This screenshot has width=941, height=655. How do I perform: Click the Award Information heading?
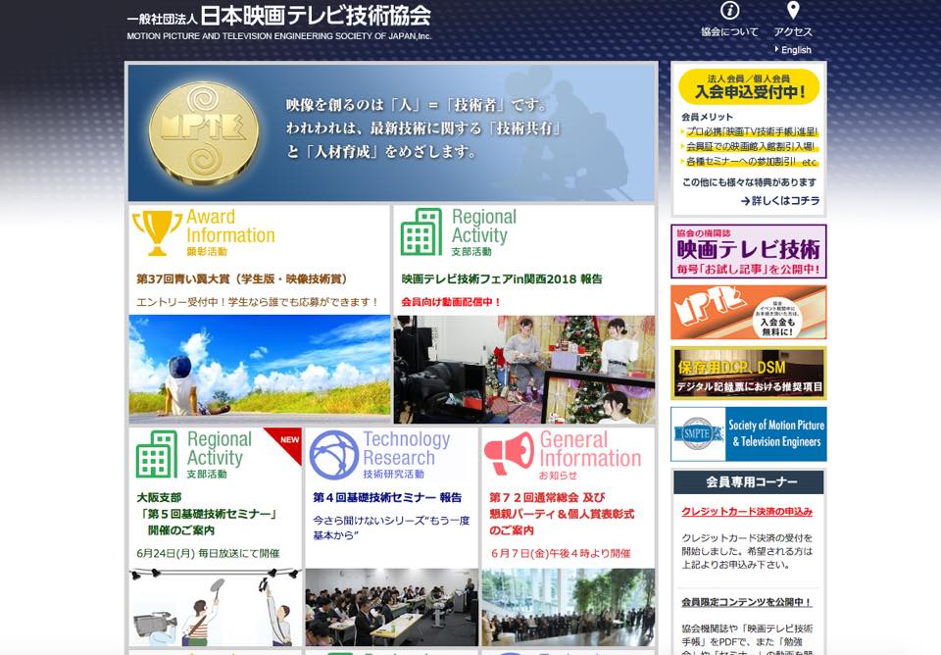click(x=230, y=227)
